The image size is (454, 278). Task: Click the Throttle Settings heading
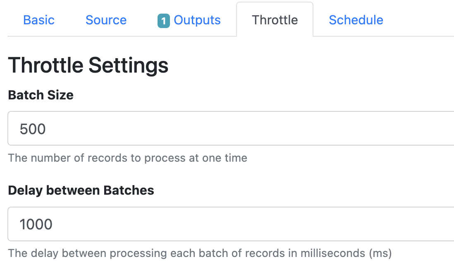88,65
